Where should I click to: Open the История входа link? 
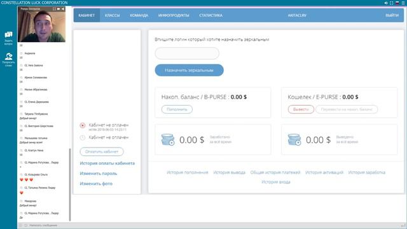(275, 182)
